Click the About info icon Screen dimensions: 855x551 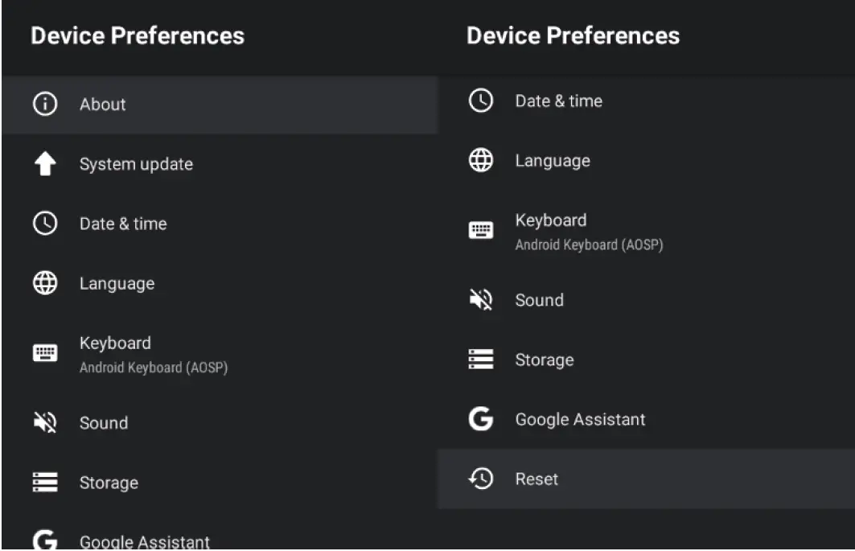[44, 105]
